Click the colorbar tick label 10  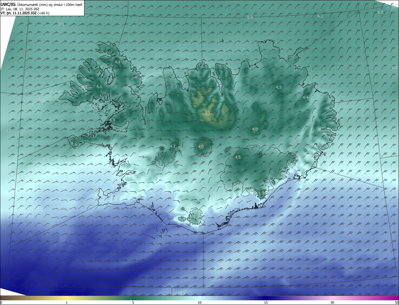(199, 303)
